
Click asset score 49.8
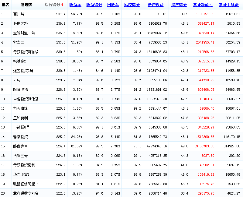click(x=185, y=146)
